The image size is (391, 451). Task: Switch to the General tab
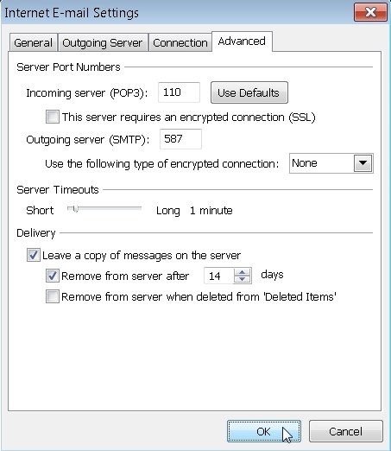(x=34, y=42)
